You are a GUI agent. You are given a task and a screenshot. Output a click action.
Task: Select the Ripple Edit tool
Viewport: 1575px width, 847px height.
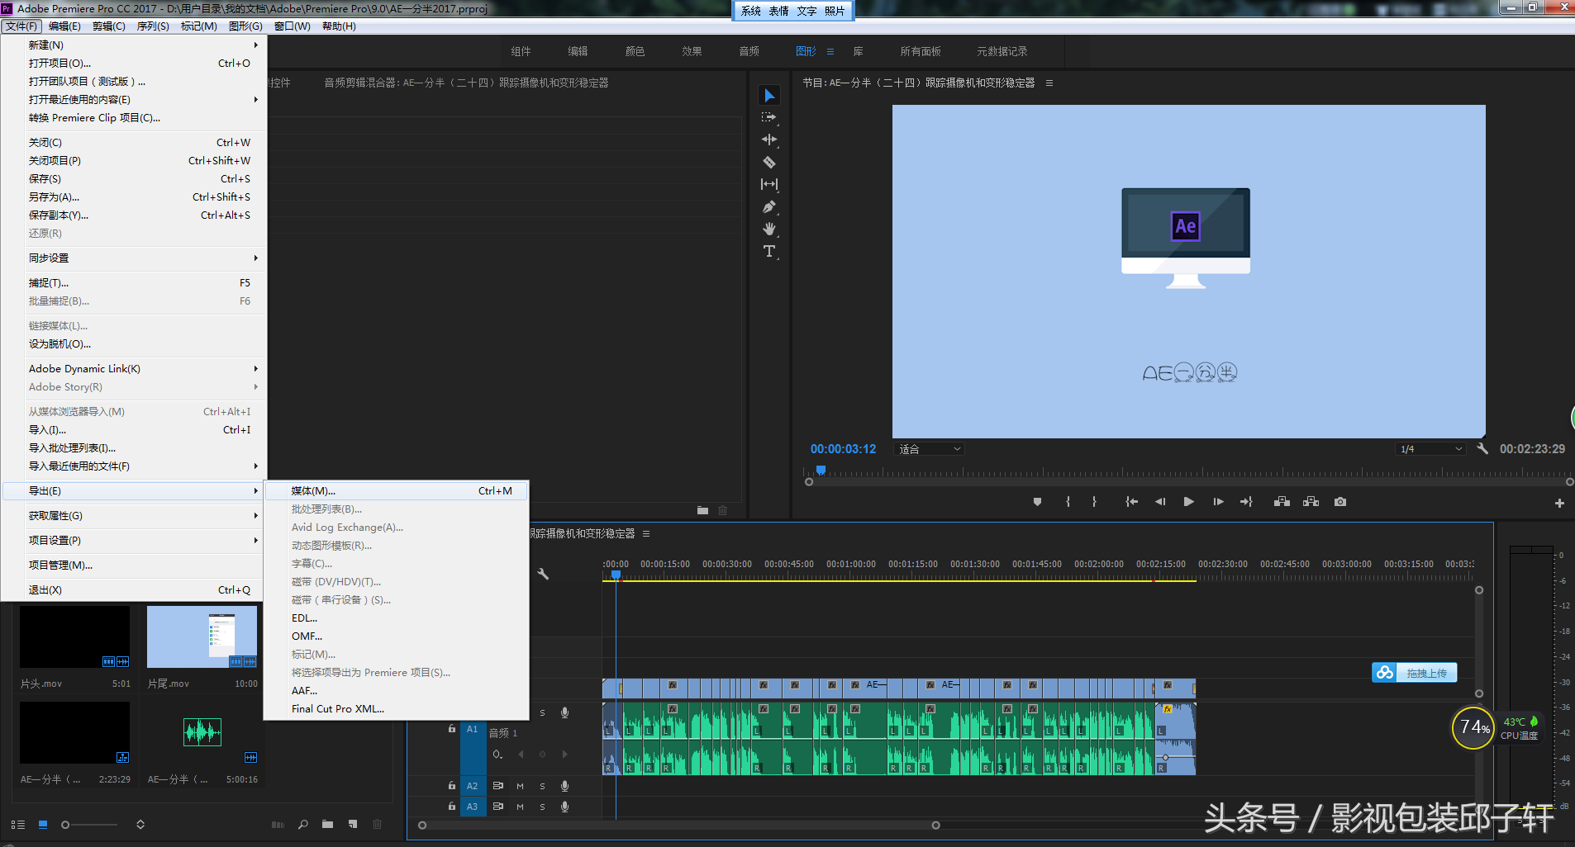tap(769, 140)
